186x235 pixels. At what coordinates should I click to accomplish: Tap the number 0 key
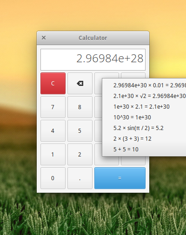pyautogui.click(x=53, y=178)
